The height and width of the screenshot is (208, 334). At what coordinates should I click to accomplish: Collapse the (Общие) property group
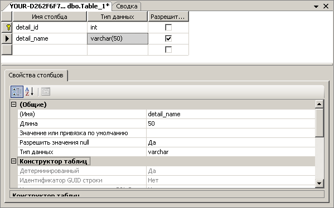tap(13, 105)
